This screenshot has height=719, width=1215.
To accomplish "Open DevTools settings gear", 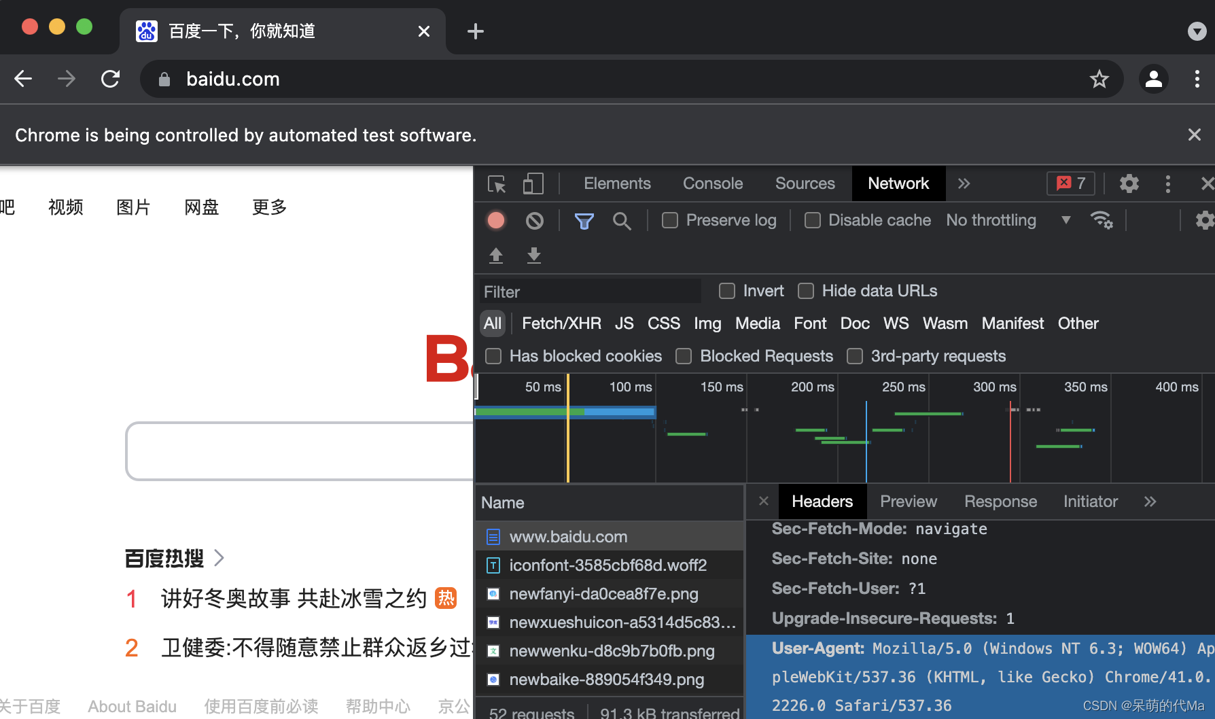I will [1129, 183].
